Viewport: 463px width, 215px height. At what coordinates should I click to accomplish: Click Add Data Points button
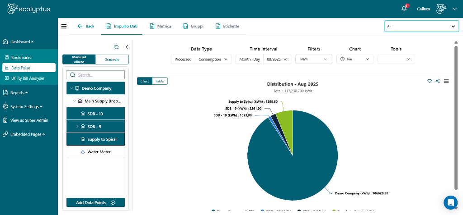click(95, 203)
